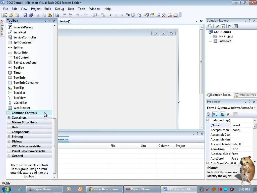257x193 pixels.
Task: Expand the Data toolbox group
Action: coord(9,127)
